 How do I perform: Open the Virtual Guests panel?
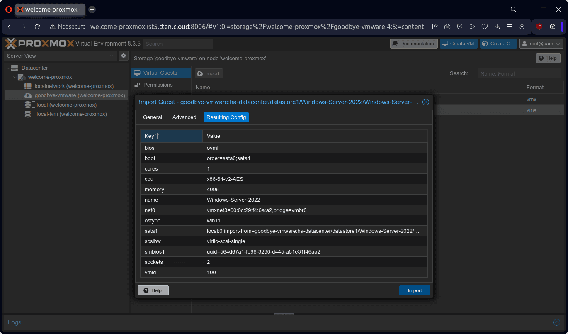coord(160,73)
